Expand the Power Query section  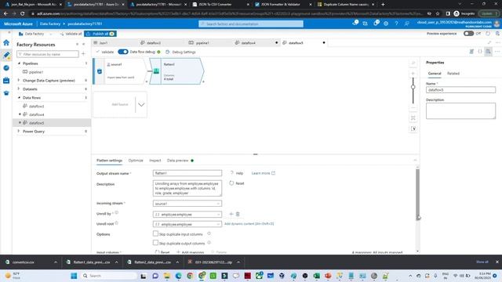19,131
